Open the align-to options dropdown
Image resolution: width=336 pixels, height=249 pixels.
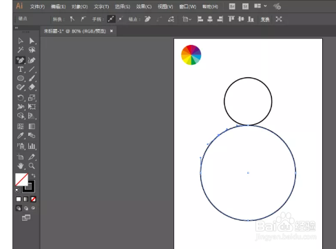tap(187, 19)
